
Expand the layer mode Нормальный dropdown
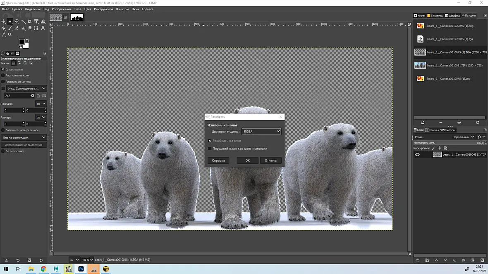pos(463,137)
